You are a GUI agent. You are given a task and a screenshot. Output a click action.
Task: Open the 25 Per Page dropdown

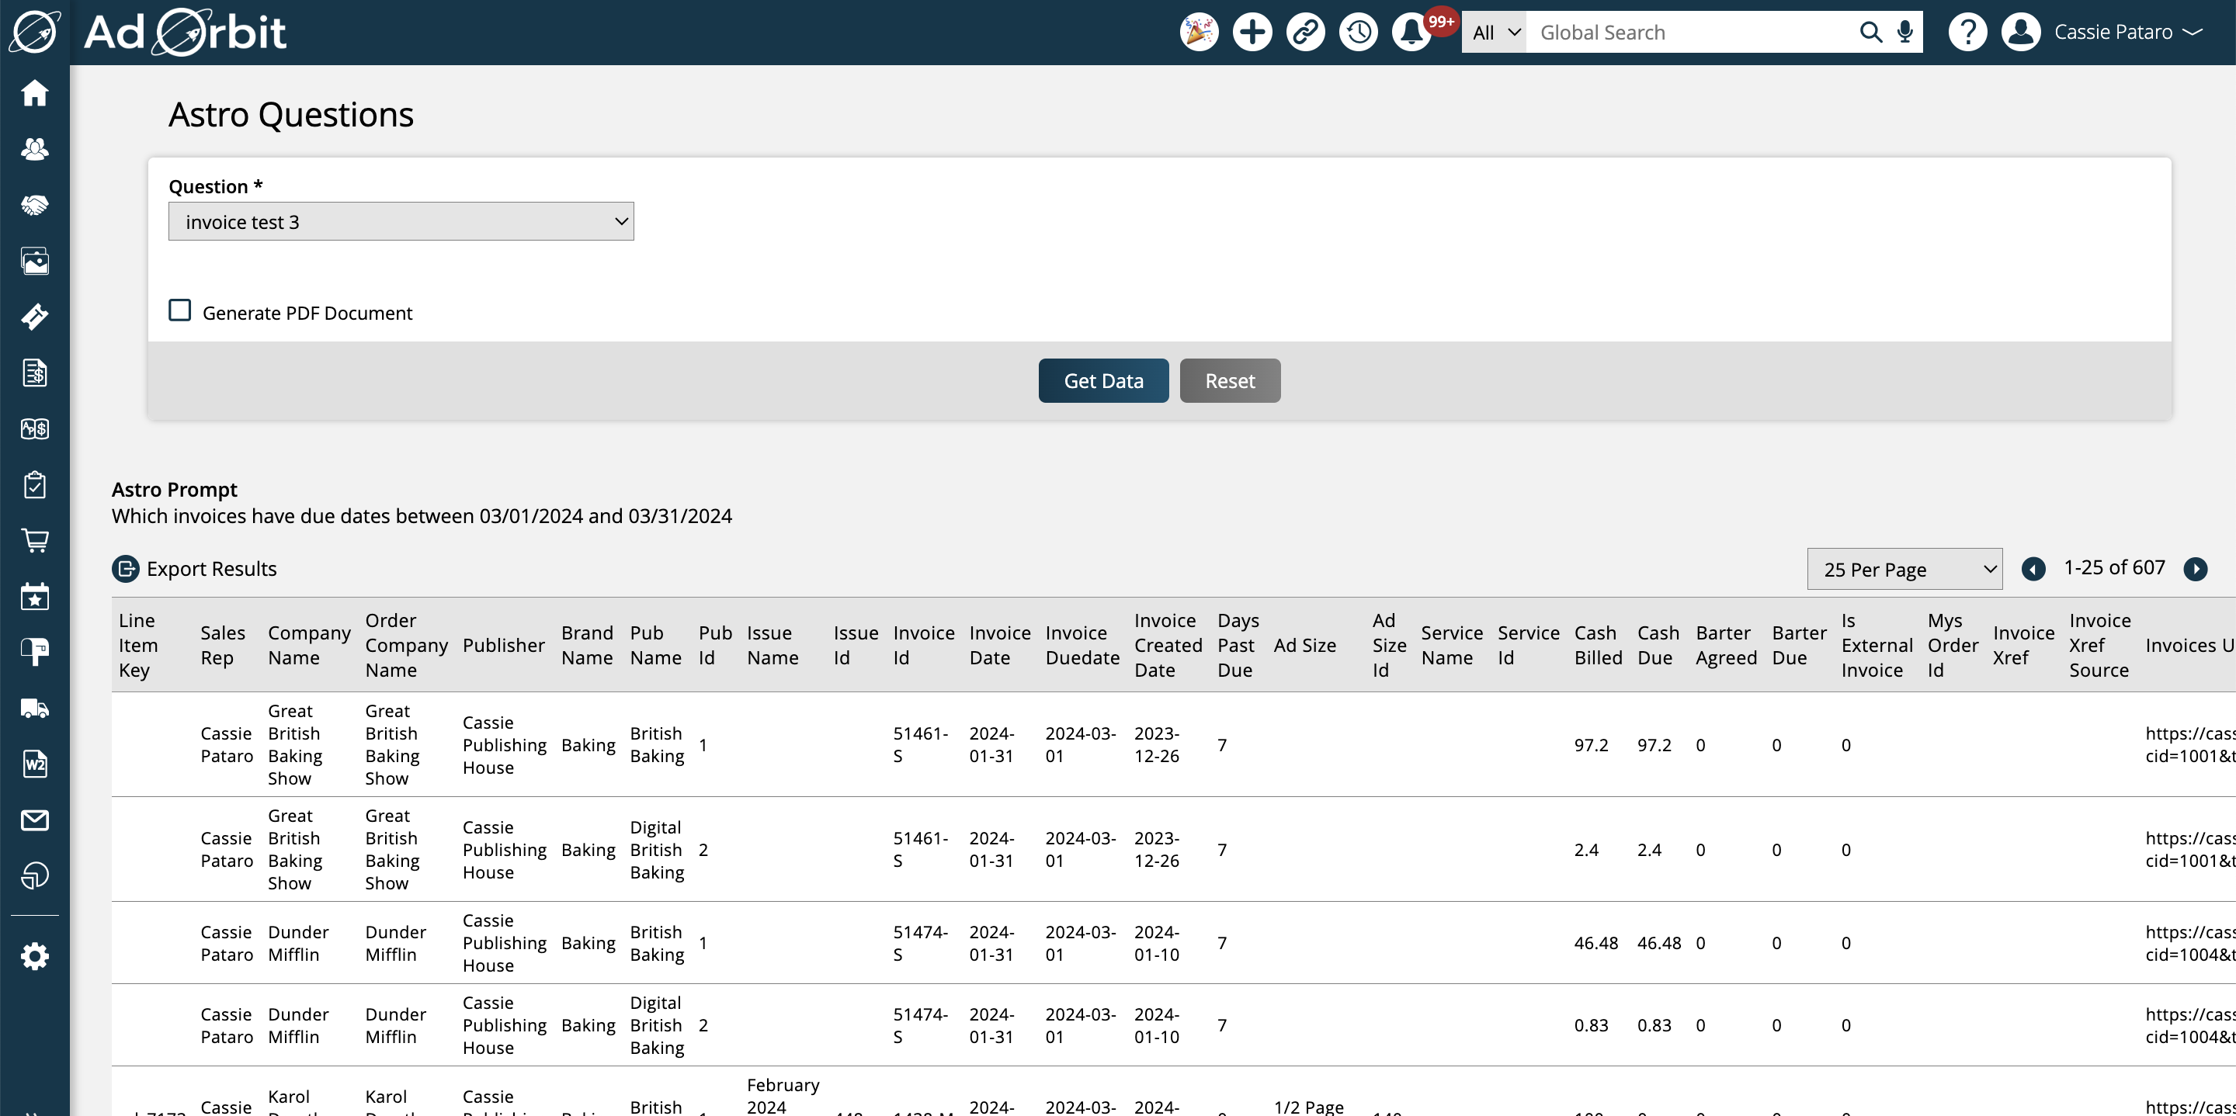1904,570
